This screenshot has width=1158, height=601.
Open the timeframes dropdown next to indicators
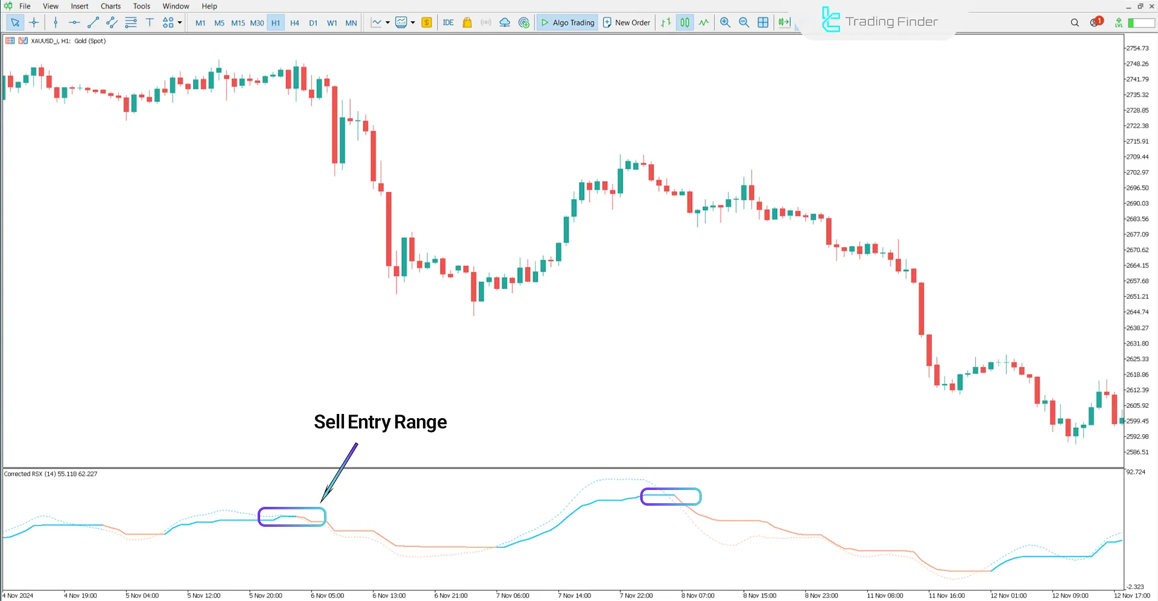click(x=412, y=22)
